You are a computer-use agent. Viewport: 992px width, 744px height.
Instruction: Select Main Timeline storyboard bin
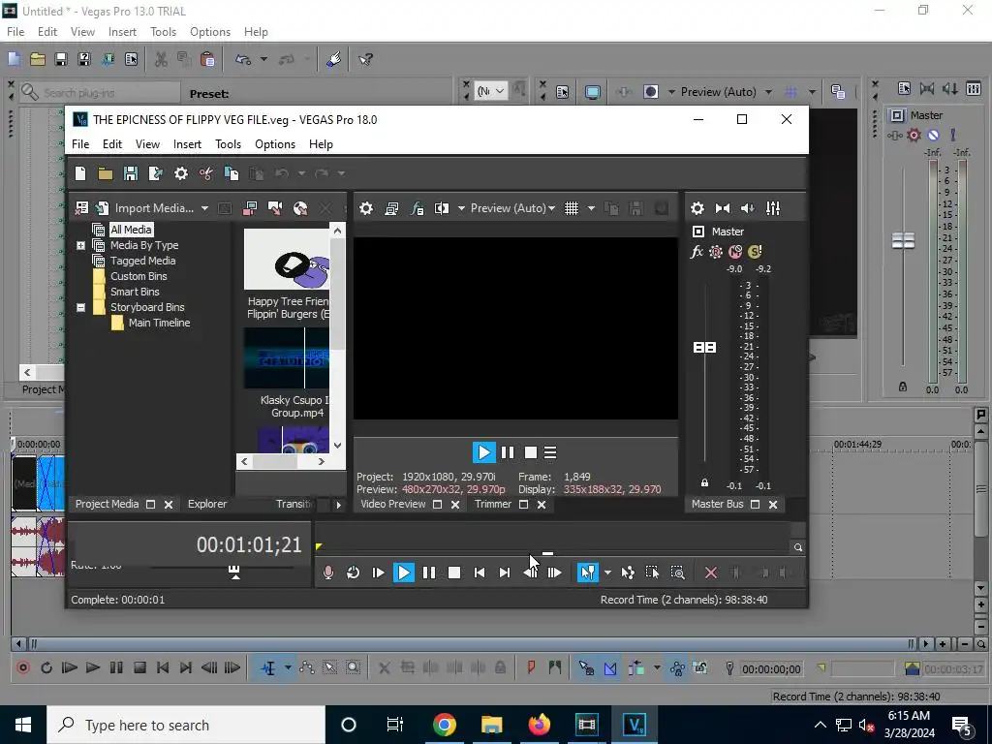click(x=160, y=323)
